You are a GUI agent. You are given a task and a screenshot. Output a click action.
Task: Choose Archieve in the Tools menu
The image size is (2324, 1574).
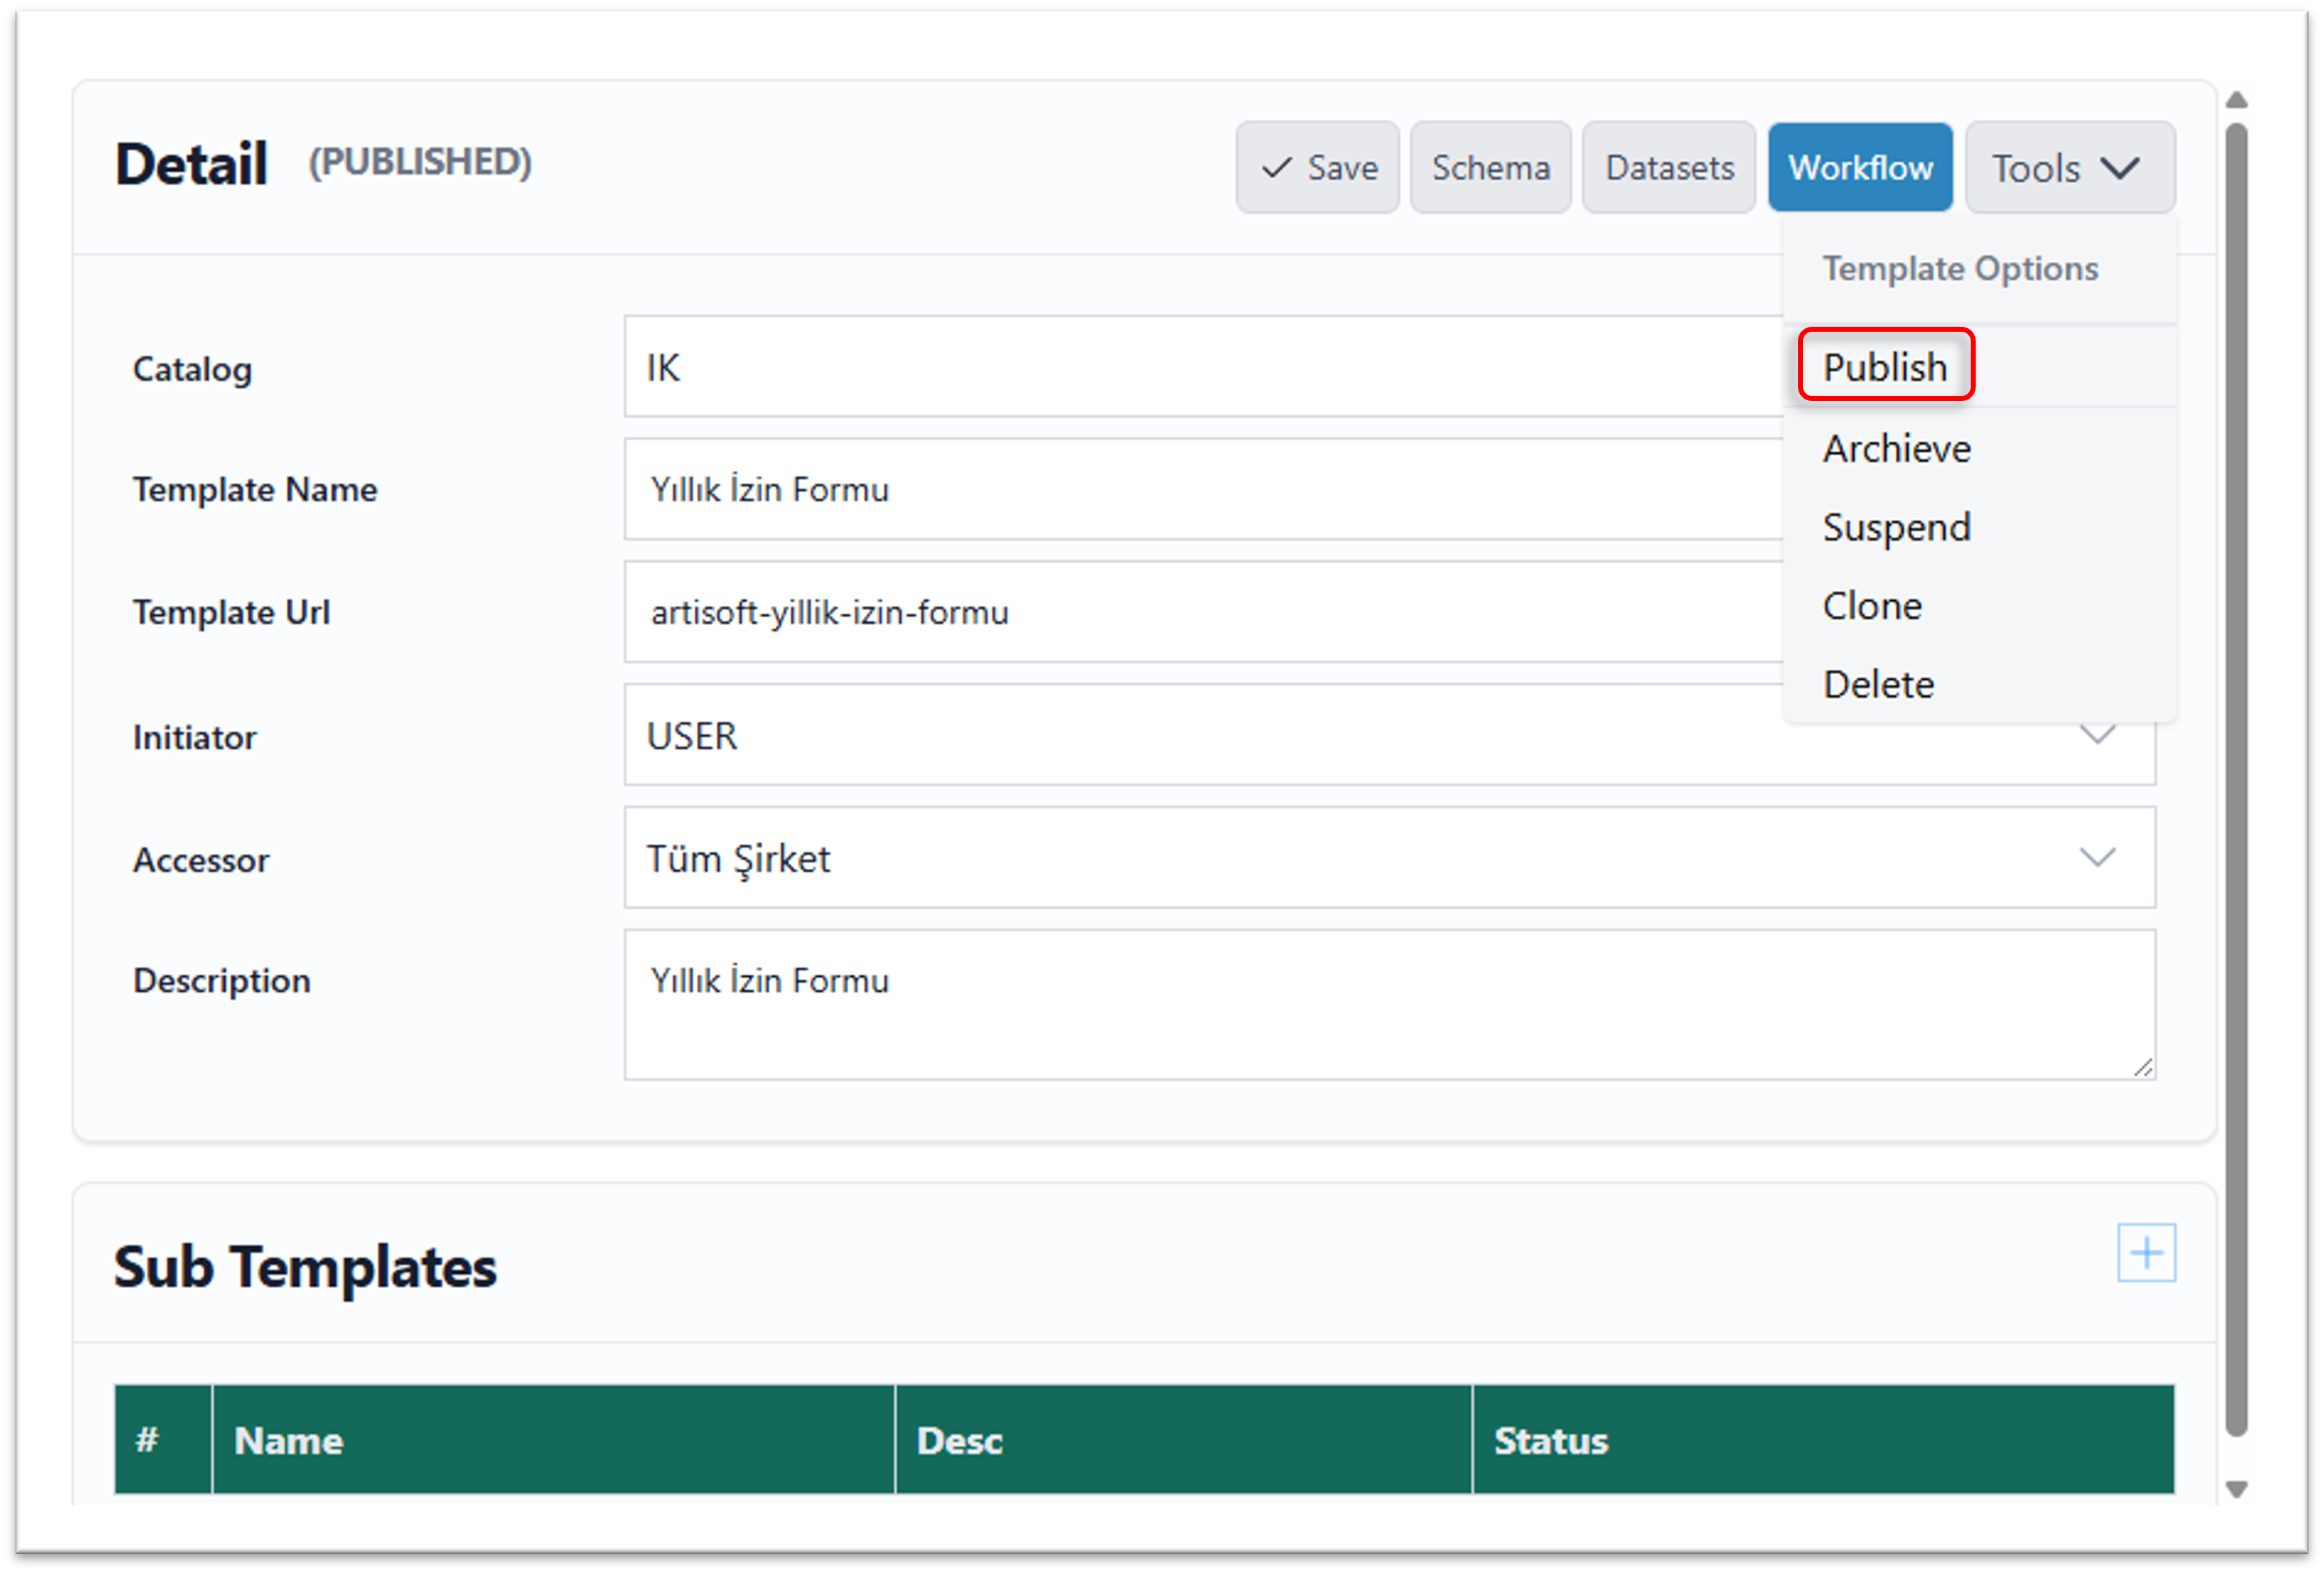[1896, 449]
